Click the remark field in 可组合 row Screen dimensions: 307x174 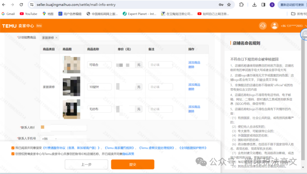161,64
